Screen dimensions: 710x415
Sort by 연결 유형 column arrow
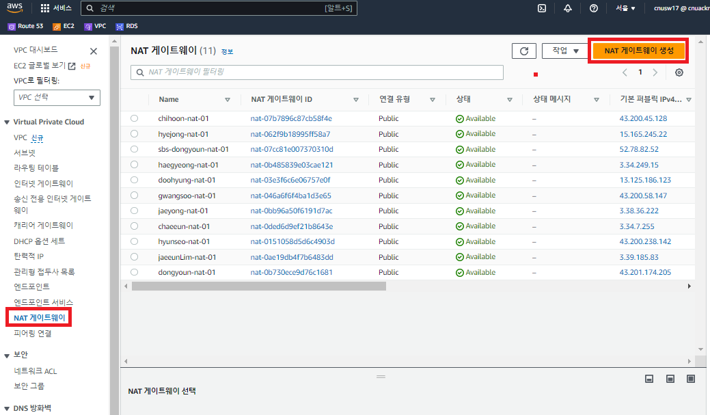pyautogui.click(x=433, y=100)
